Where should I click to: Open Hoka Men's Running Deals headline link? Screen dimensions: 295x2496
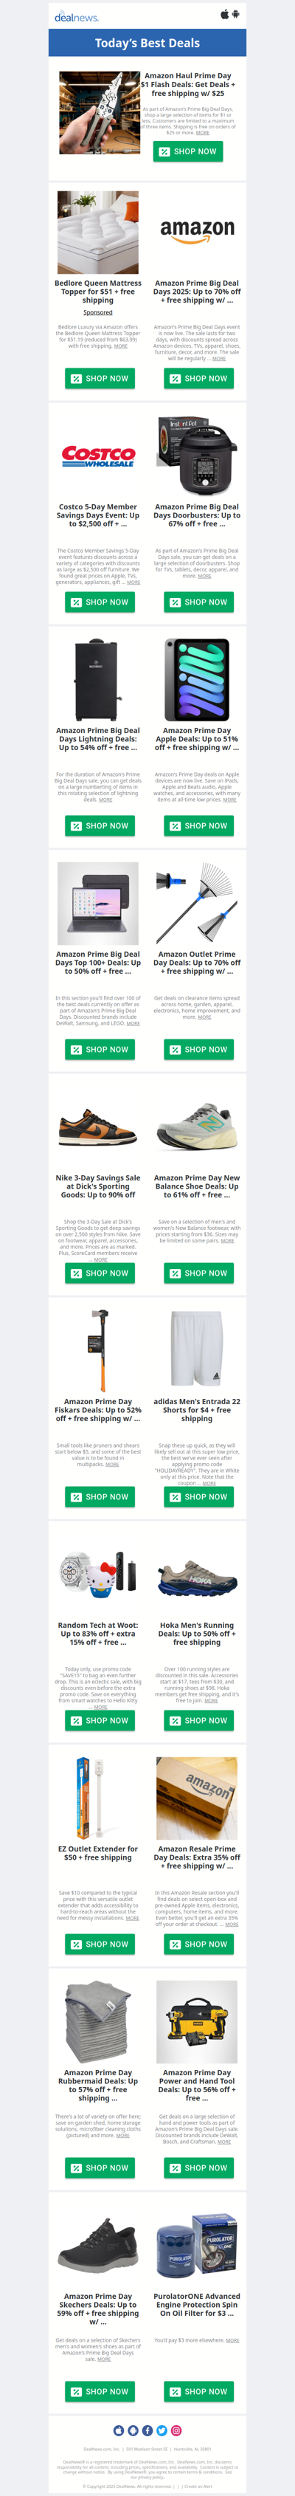[x=198, y=1634]
